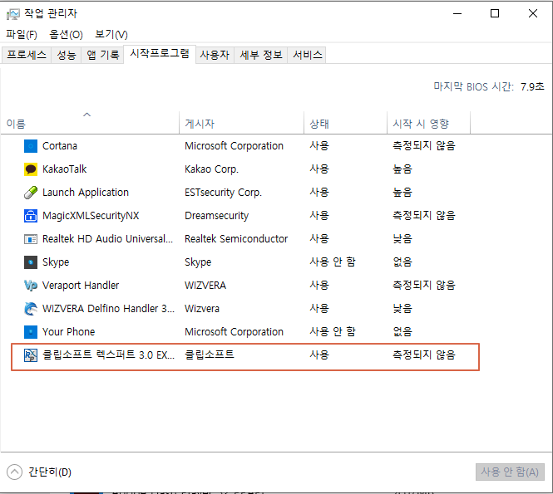Click the Task Manager title bar icon
The image size is (553, 494).
(x=13, y=14)
